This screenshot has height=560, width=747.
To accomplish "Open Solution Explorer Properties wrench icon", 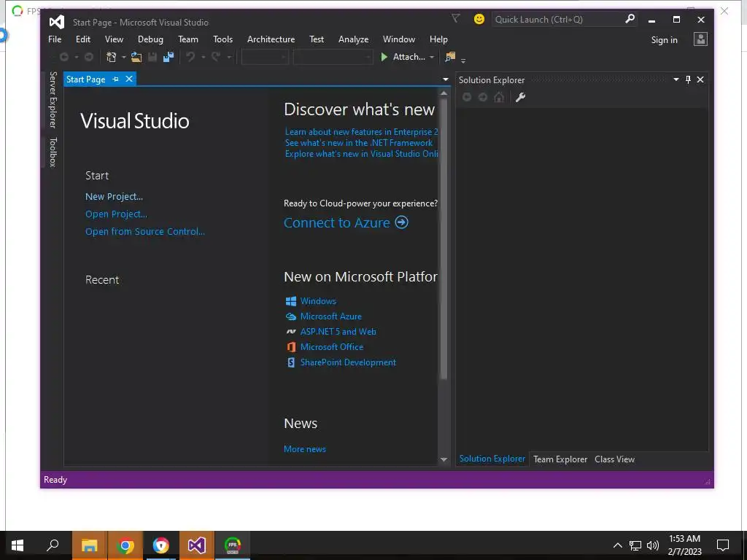I will [520, 97].
